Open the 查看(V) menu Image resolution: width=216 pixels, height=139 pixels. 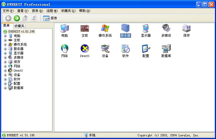[23, 11]
